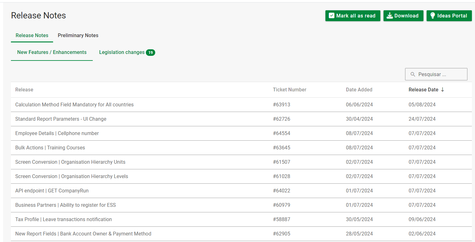This screenshot has width=475, height=242.
Task: Sort by Ticket Number column header
Action: click(x=289, y=90)
